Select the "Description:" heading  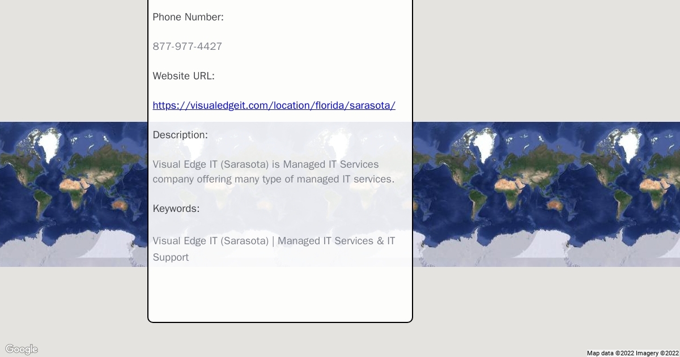point(180,135)
